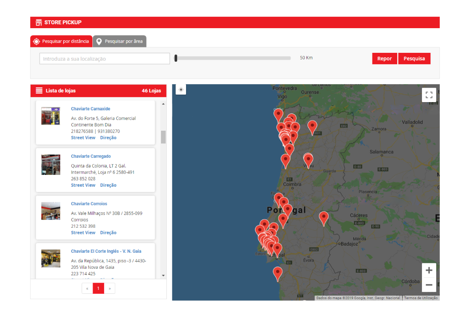Click the store icon beside STORE PICKUP
470x313 pixels.
click(38, 22)
